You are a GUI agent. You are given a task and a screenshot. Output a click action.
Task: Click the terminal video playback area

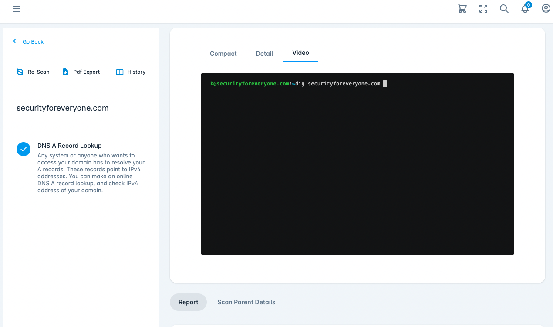click(357, 164)
